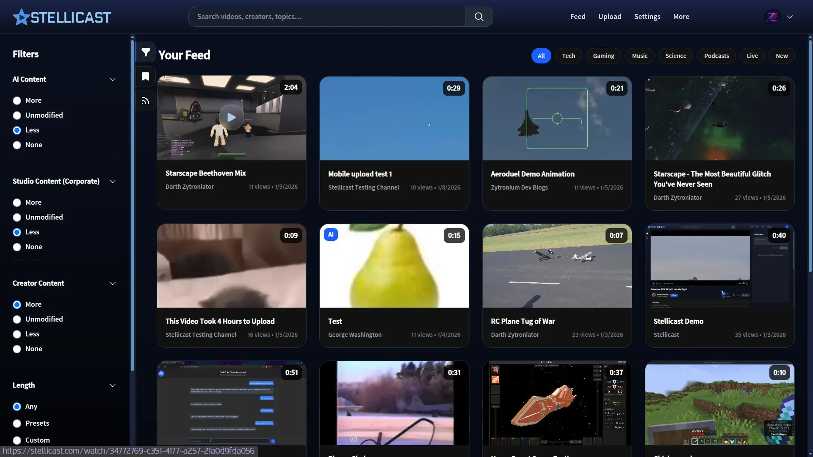Image resolution: width=813 pixels, height=457 pixels.
Task: Open the account dropdown chevron
Action: pyautogui.click(x=790, y=17)
